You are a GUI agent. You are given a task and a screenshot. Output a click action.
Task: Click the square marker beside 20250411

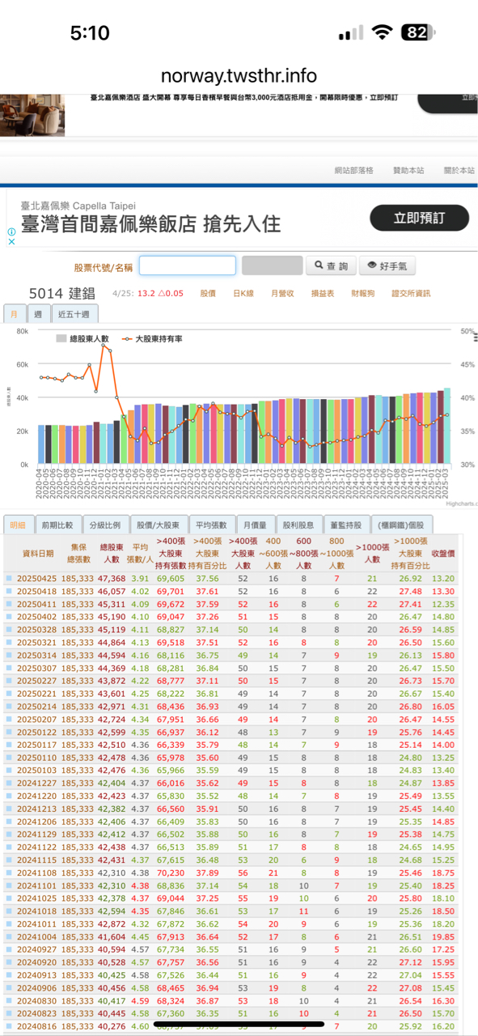point(9,604)
